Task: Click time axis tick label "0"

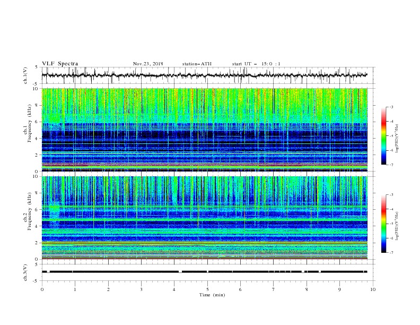Action: coord(42,289)
